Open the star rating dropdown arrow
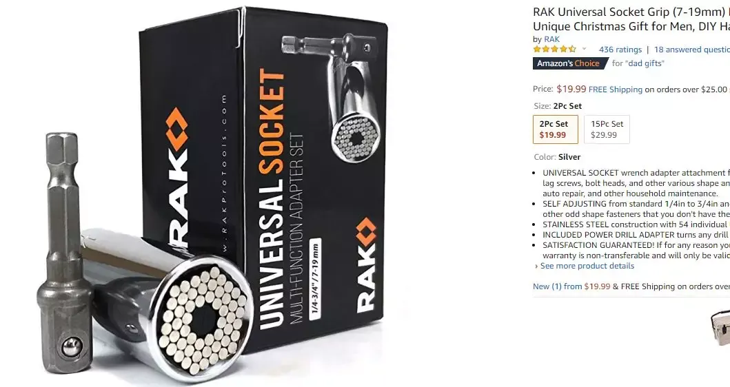The width and height of the screenshot is (730, 387). coord(585,49)
